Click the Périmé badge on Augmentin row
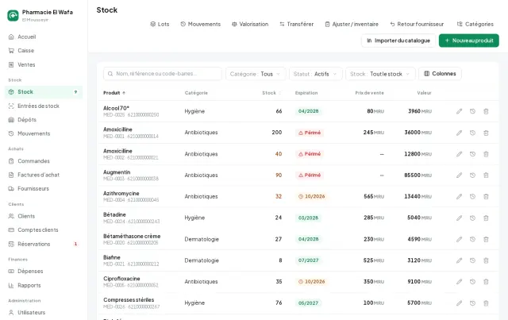This screenshot has height=320, width=508. point(310,175)
